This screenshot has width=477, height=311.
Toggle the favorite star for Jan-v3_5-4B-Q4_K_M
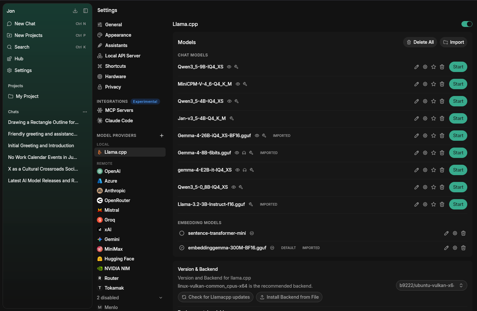(x=434, y=118)
